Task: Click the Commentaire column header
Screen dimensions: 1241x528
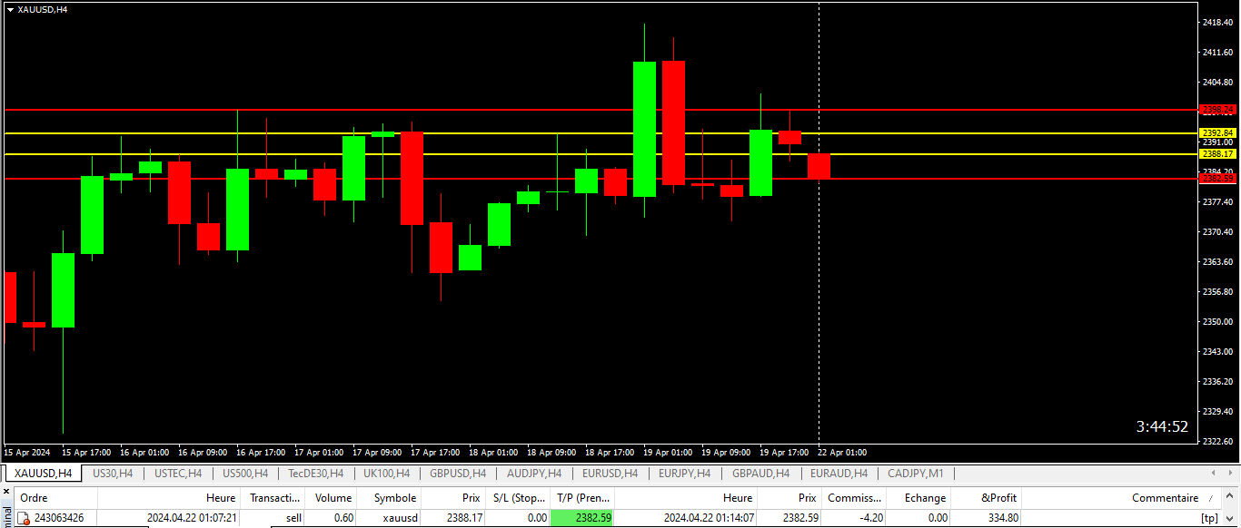Action: tap(1123, 498)
